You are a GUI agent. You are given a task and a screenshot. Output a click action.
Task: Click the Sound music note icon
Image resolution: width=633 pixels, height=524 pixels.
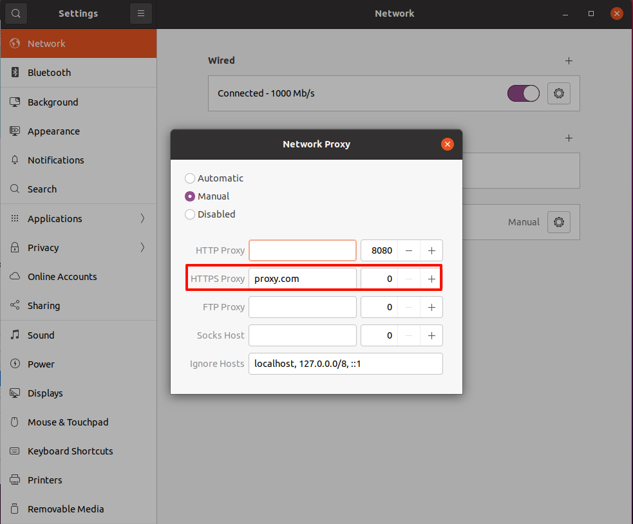(x=15, y=335)
